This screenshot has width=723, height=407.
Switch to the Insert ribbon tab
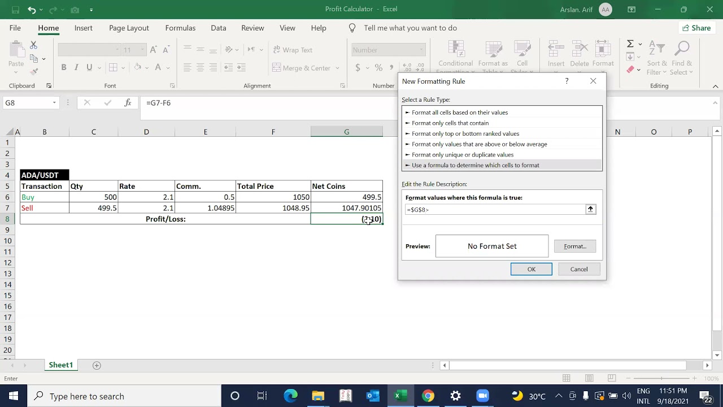84,28
